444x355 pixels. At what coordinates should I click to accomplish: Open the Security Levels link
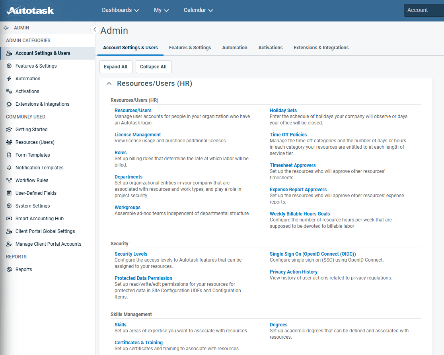pyautogui.click(x=131, y=254)
